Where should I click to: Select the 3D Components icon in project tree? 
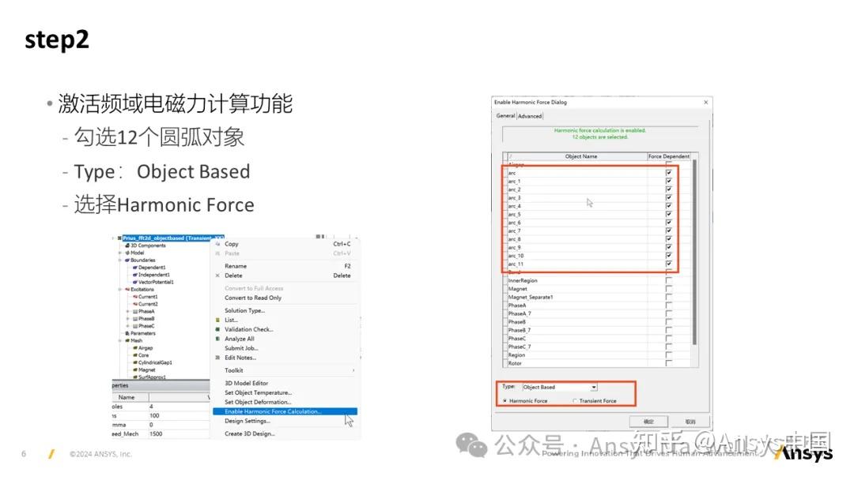(127, 246)
